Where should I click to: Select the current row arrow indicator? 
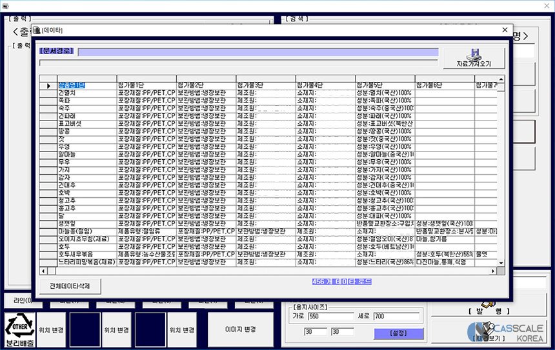tap(48, 85)
